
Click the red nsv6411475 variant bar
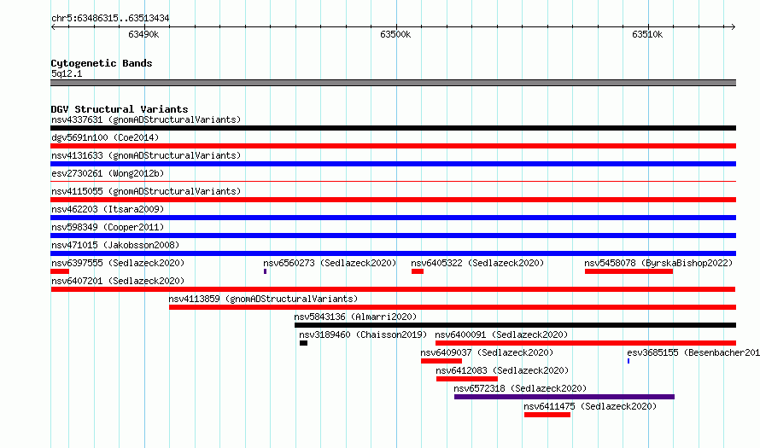[547, 415]
